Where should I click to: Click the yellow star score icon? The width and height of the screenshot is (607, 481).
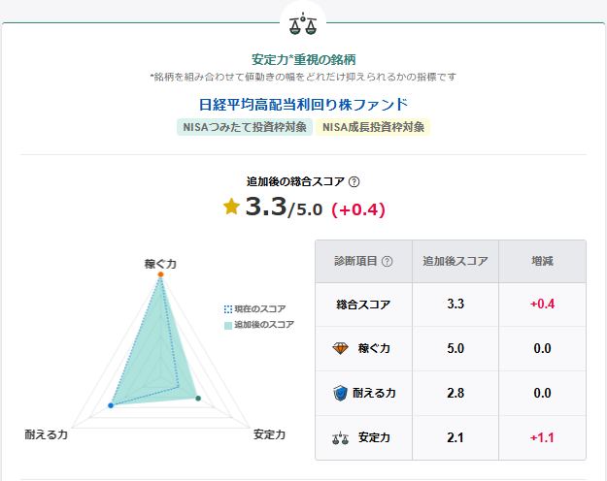(x=231, y=206)
